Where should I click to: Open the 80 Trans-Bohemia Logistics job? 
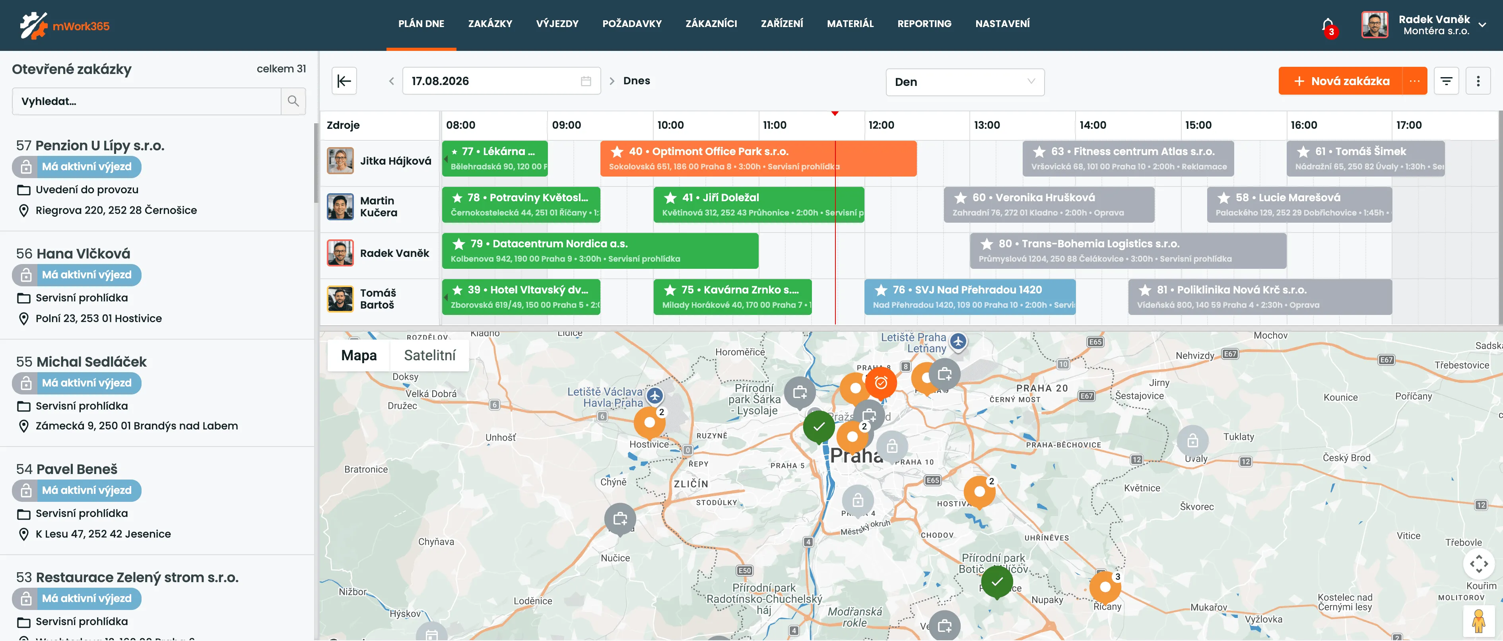click(x=1128, y=251)
